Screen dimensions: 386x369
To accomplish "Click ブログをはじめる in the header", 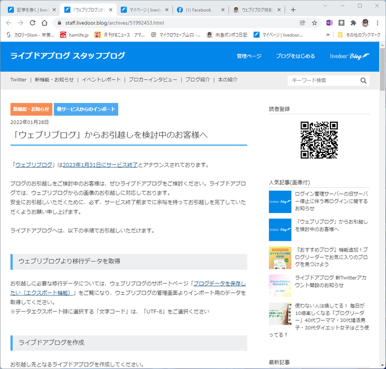I will [x=296, y=56].
